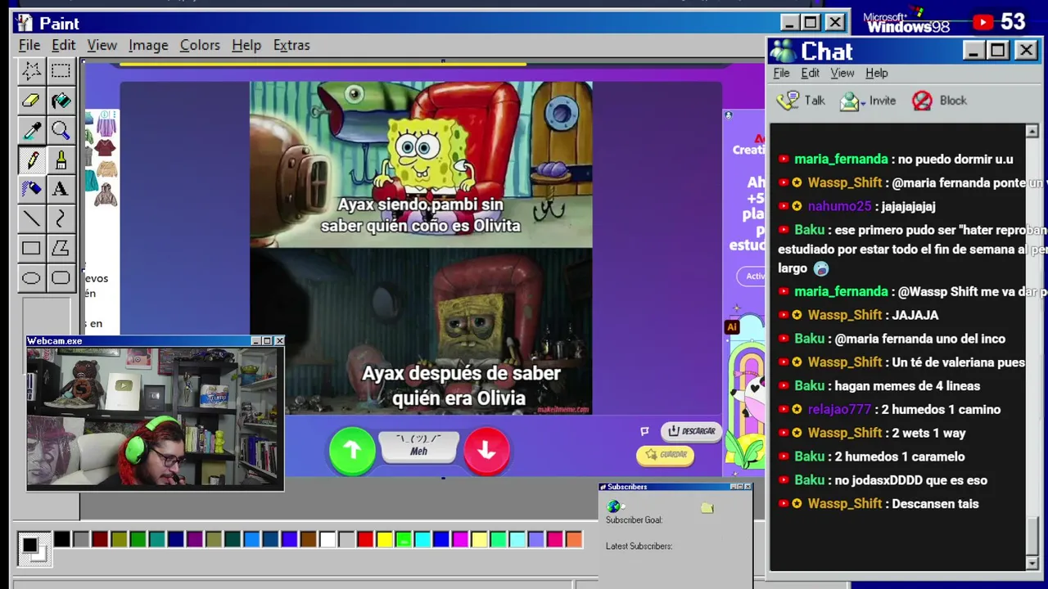Click the "2 wets 1 way" chat message

click(x=928, y=433)
